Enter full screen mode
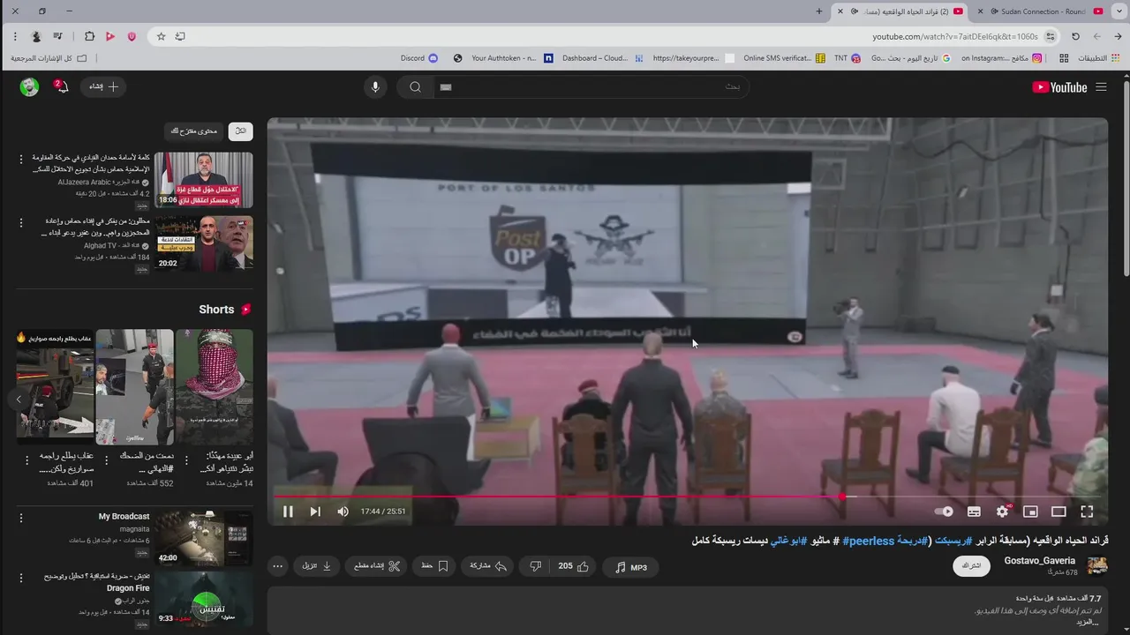The width and height of the screenshot is (1130, 635). (1087, 512)
